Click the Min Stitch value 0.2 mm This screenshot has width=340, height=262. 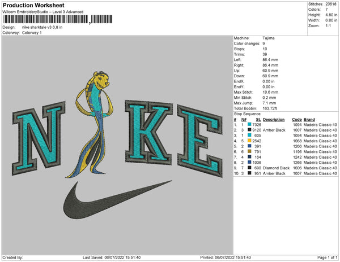[269, 98]
